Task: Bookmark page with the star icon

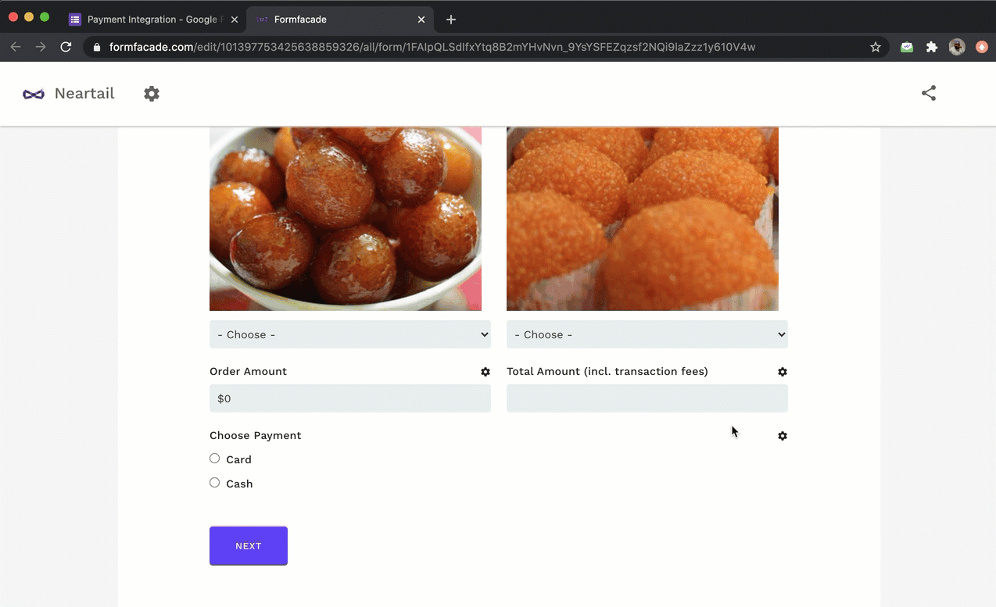Action: (x=876, y=47)
